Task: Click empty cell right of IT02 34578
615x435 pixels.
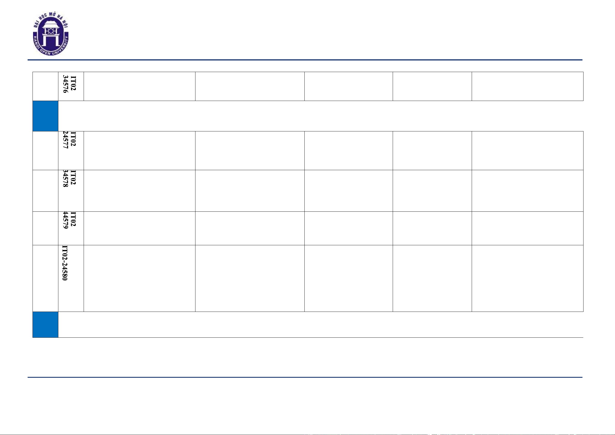Action: pos(139,191)
